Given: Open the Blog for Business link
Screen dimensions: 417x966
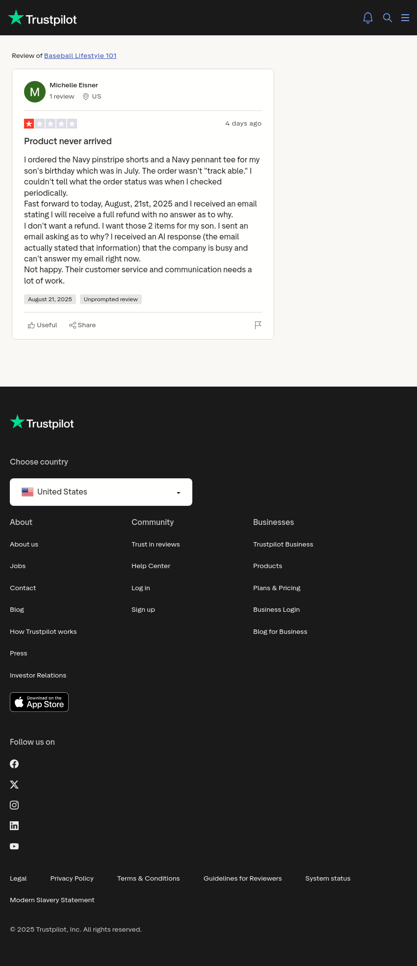Looking at the screenshot, I should [x=280, y=632].
